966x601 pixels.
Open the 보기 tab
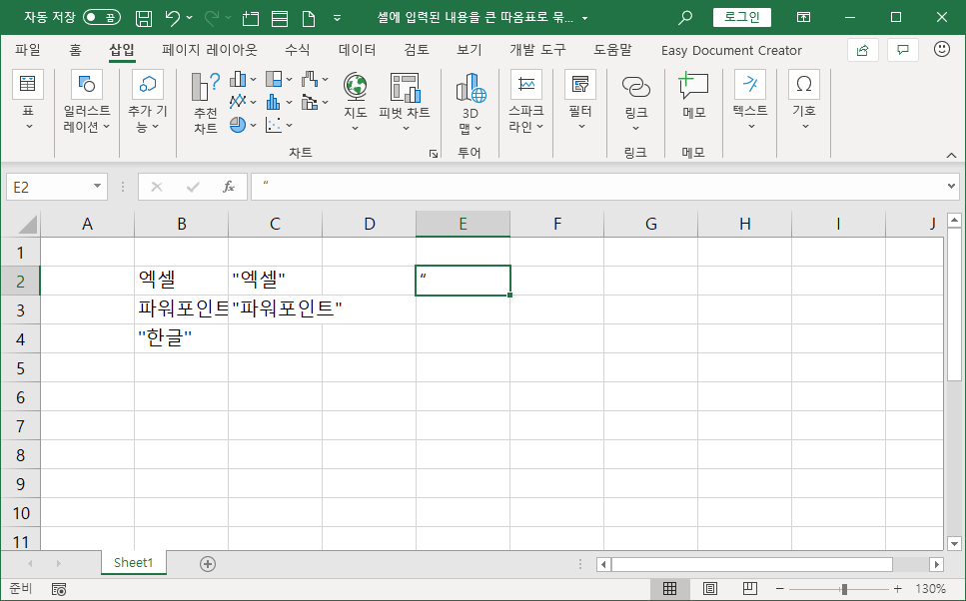(x=469, y=50)
